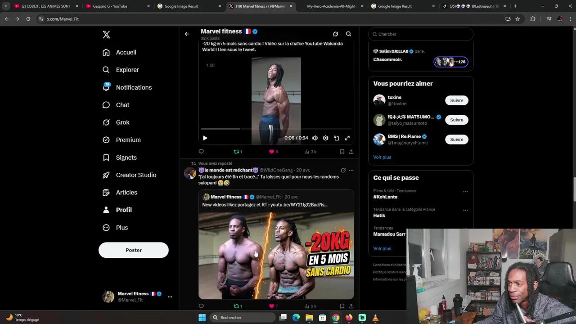Viewport: 576px width, 324px height.
Task: Open Notifications in the sidebar
Action: [x=127, y=87]
